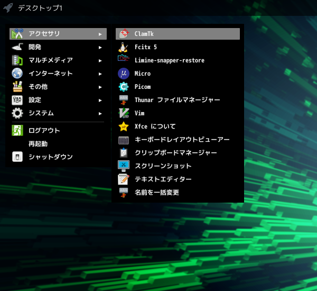Image resolution: width=317 pixels, height=291 pixels.
Task: Click the Limine-snapper-restore camera icon
Action: click(124, 59)
